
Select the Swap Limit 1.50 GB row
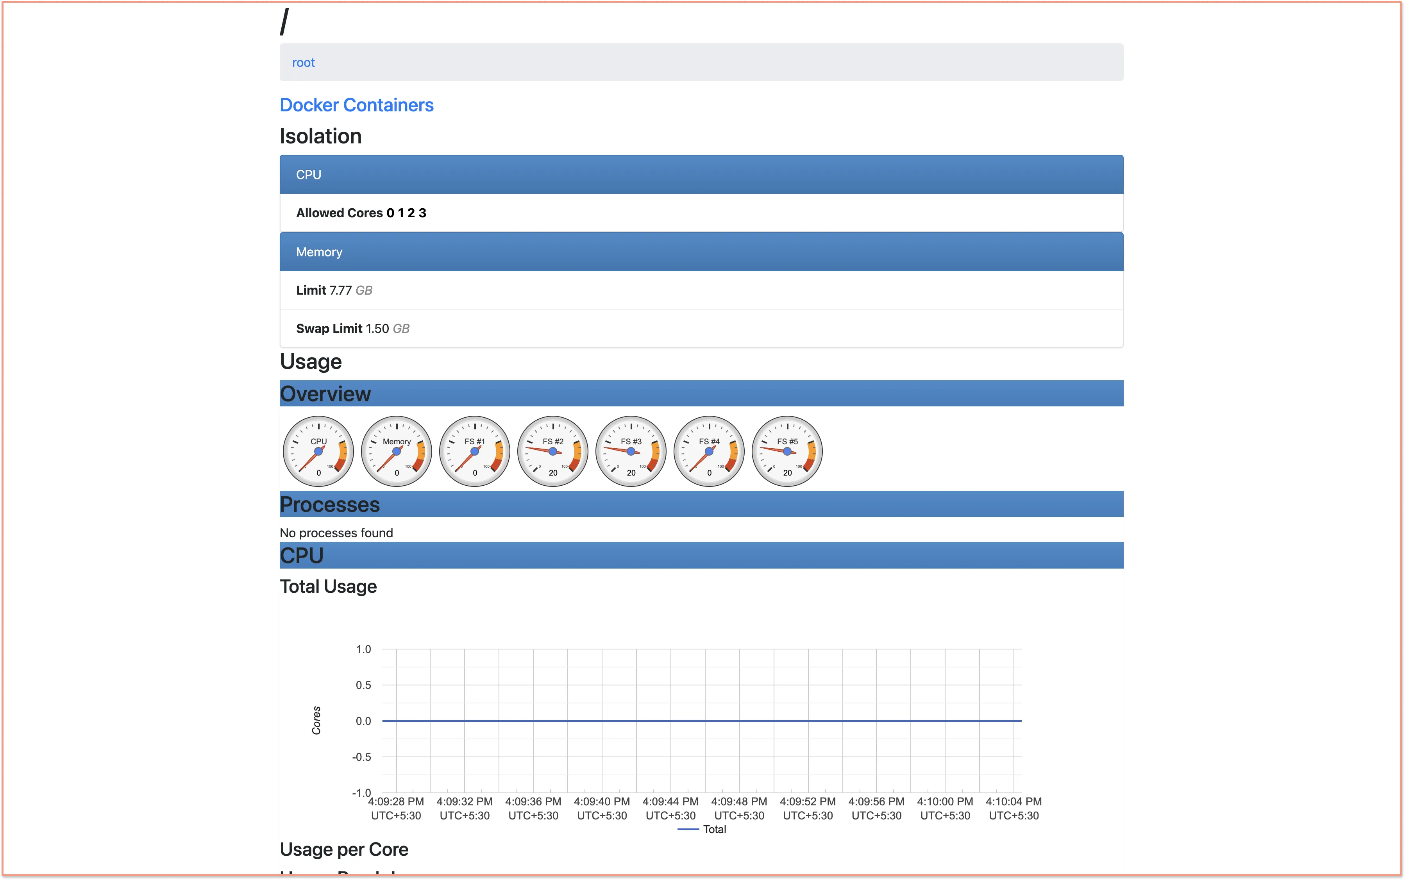[x=702, y=328]
